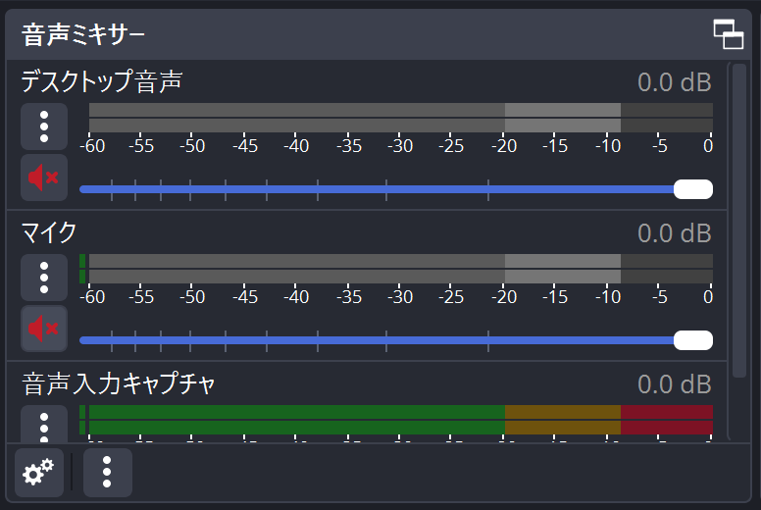Click the デスクトップ音声 level meter
This screenshot has height=510, width=761.
pyautogui.click(x=400, y=118)
